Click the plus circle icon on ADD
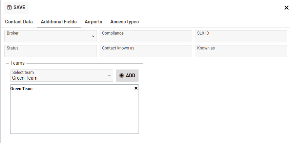 click(x=122, y=76)
